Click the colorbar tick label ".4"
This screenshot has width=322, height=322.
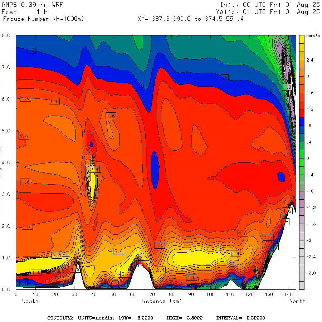coord(309,142)
